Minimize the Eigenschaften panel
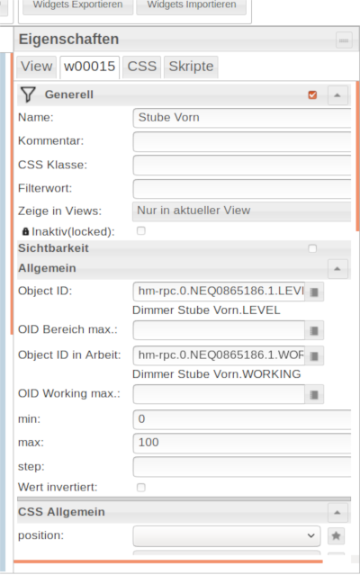360x575 pixels. tap(344, 40)
